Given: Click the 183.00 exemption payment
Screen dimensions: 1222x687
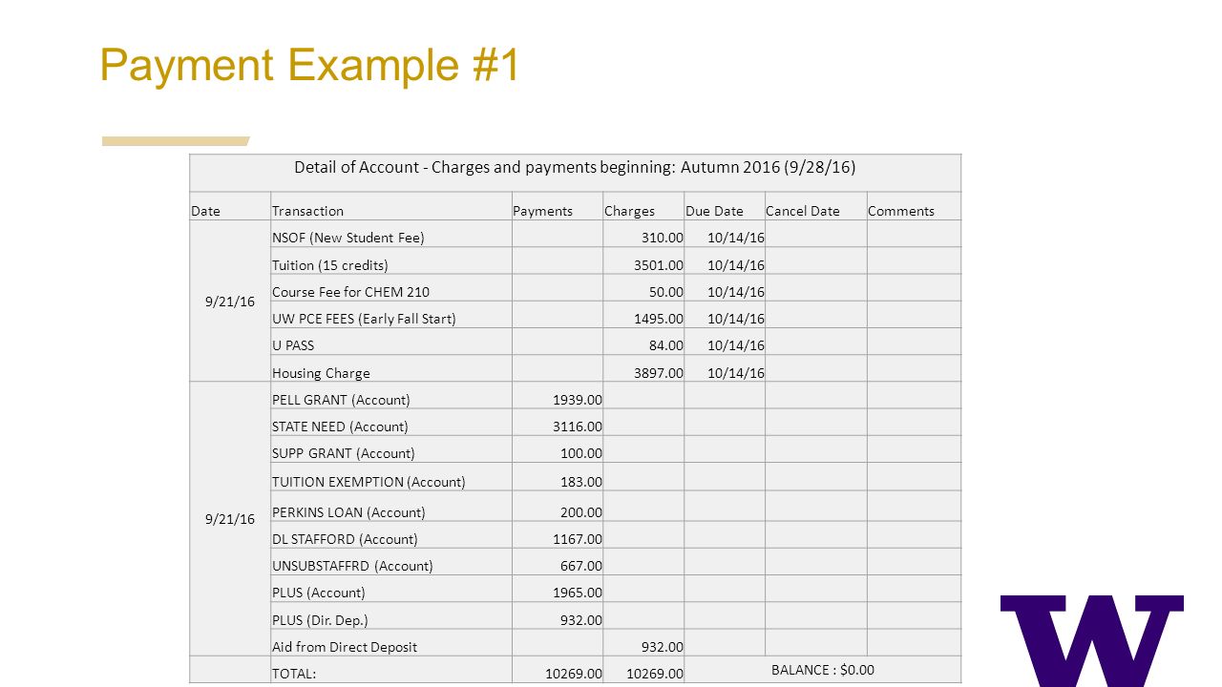Looking at the screenshot, I should tap(581, 482).
